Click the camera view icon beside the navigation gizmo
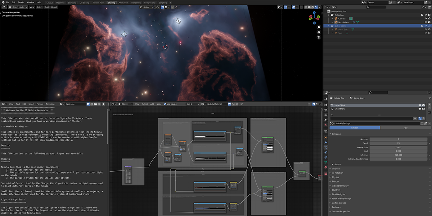The image size is (432, 216). [319, 37]
